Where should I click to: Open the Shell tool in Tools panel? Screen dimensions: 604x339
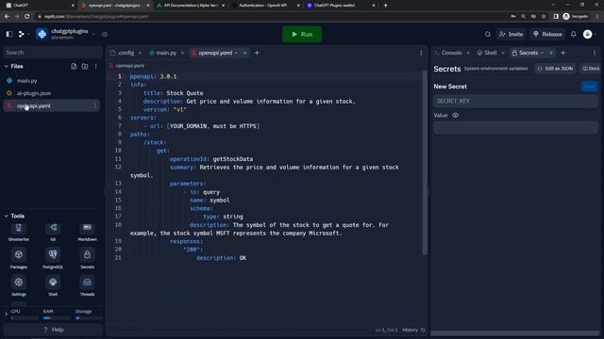coord(53,286)
